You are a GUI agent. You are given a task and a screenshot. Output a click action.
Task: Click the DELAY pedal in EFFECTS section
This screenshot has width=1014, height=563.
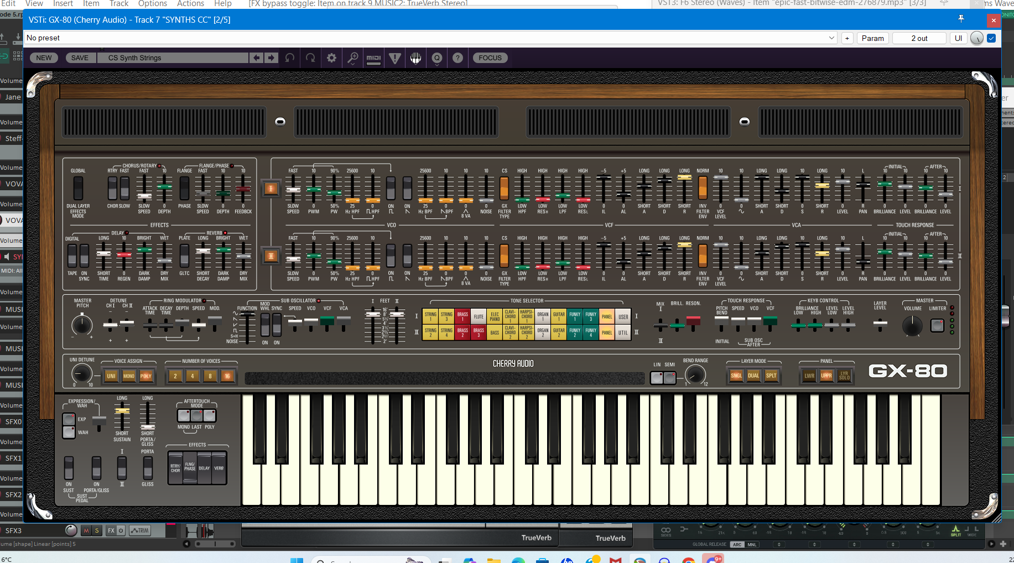[x=204, y=468]
